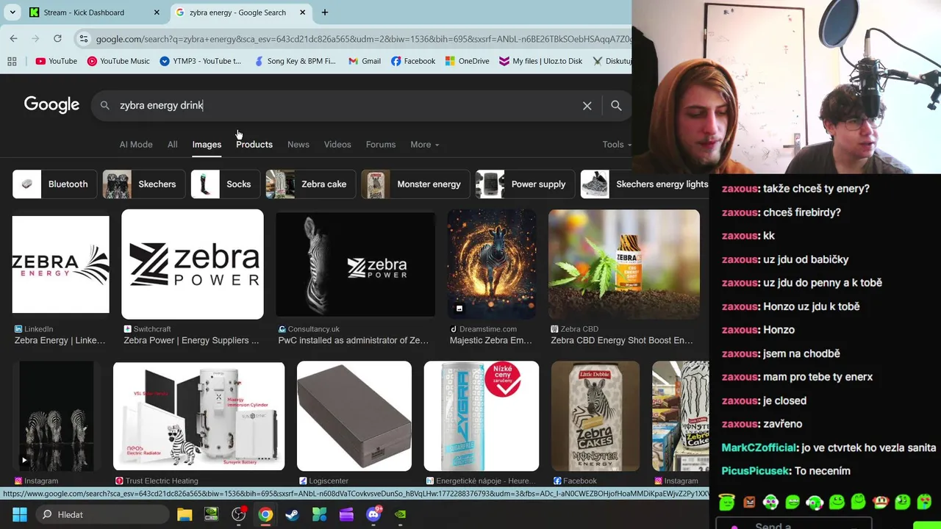Open the YouTube Music bookmark
Screen dimensions: 941x529
(x=118, y=61)
